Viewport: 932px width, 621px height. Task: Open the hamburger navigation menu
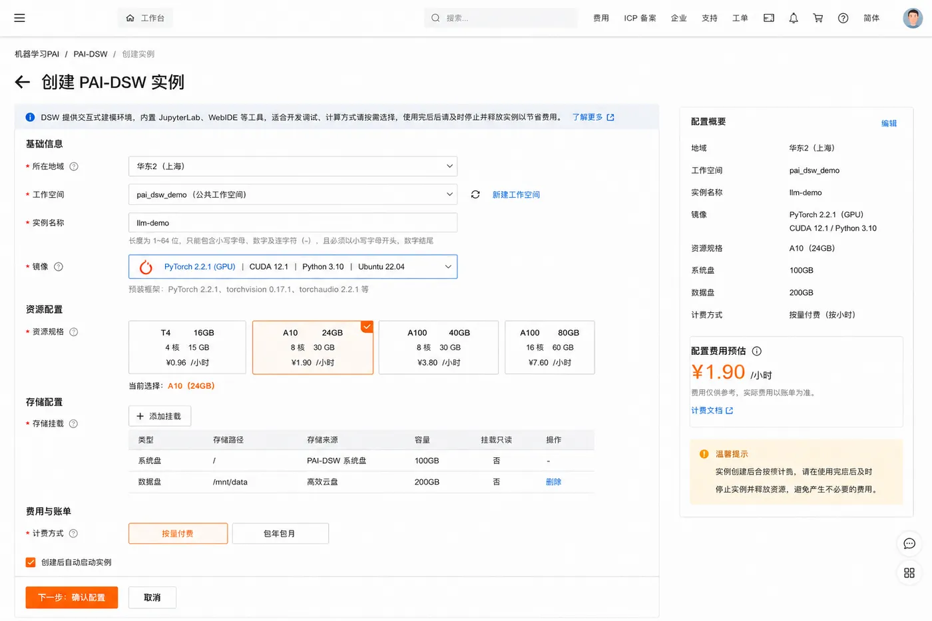tap(19, 18)
